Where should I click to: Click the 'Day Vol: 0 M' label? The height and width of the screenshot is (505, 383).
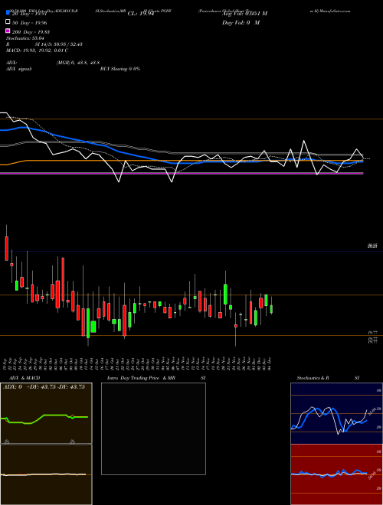pos(241,23)
